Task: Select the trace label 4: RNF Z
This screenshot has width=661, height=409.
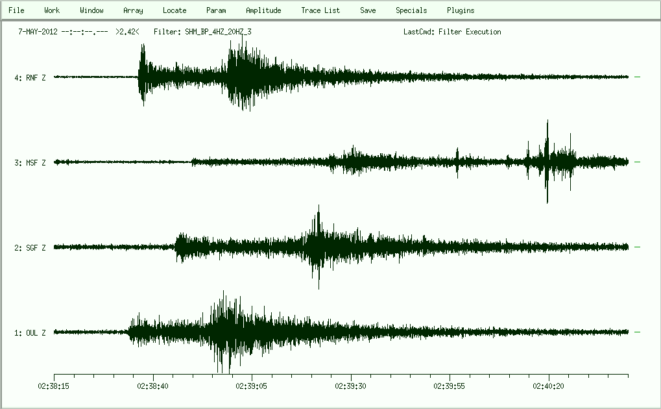Action: click(x=30, y=78)
